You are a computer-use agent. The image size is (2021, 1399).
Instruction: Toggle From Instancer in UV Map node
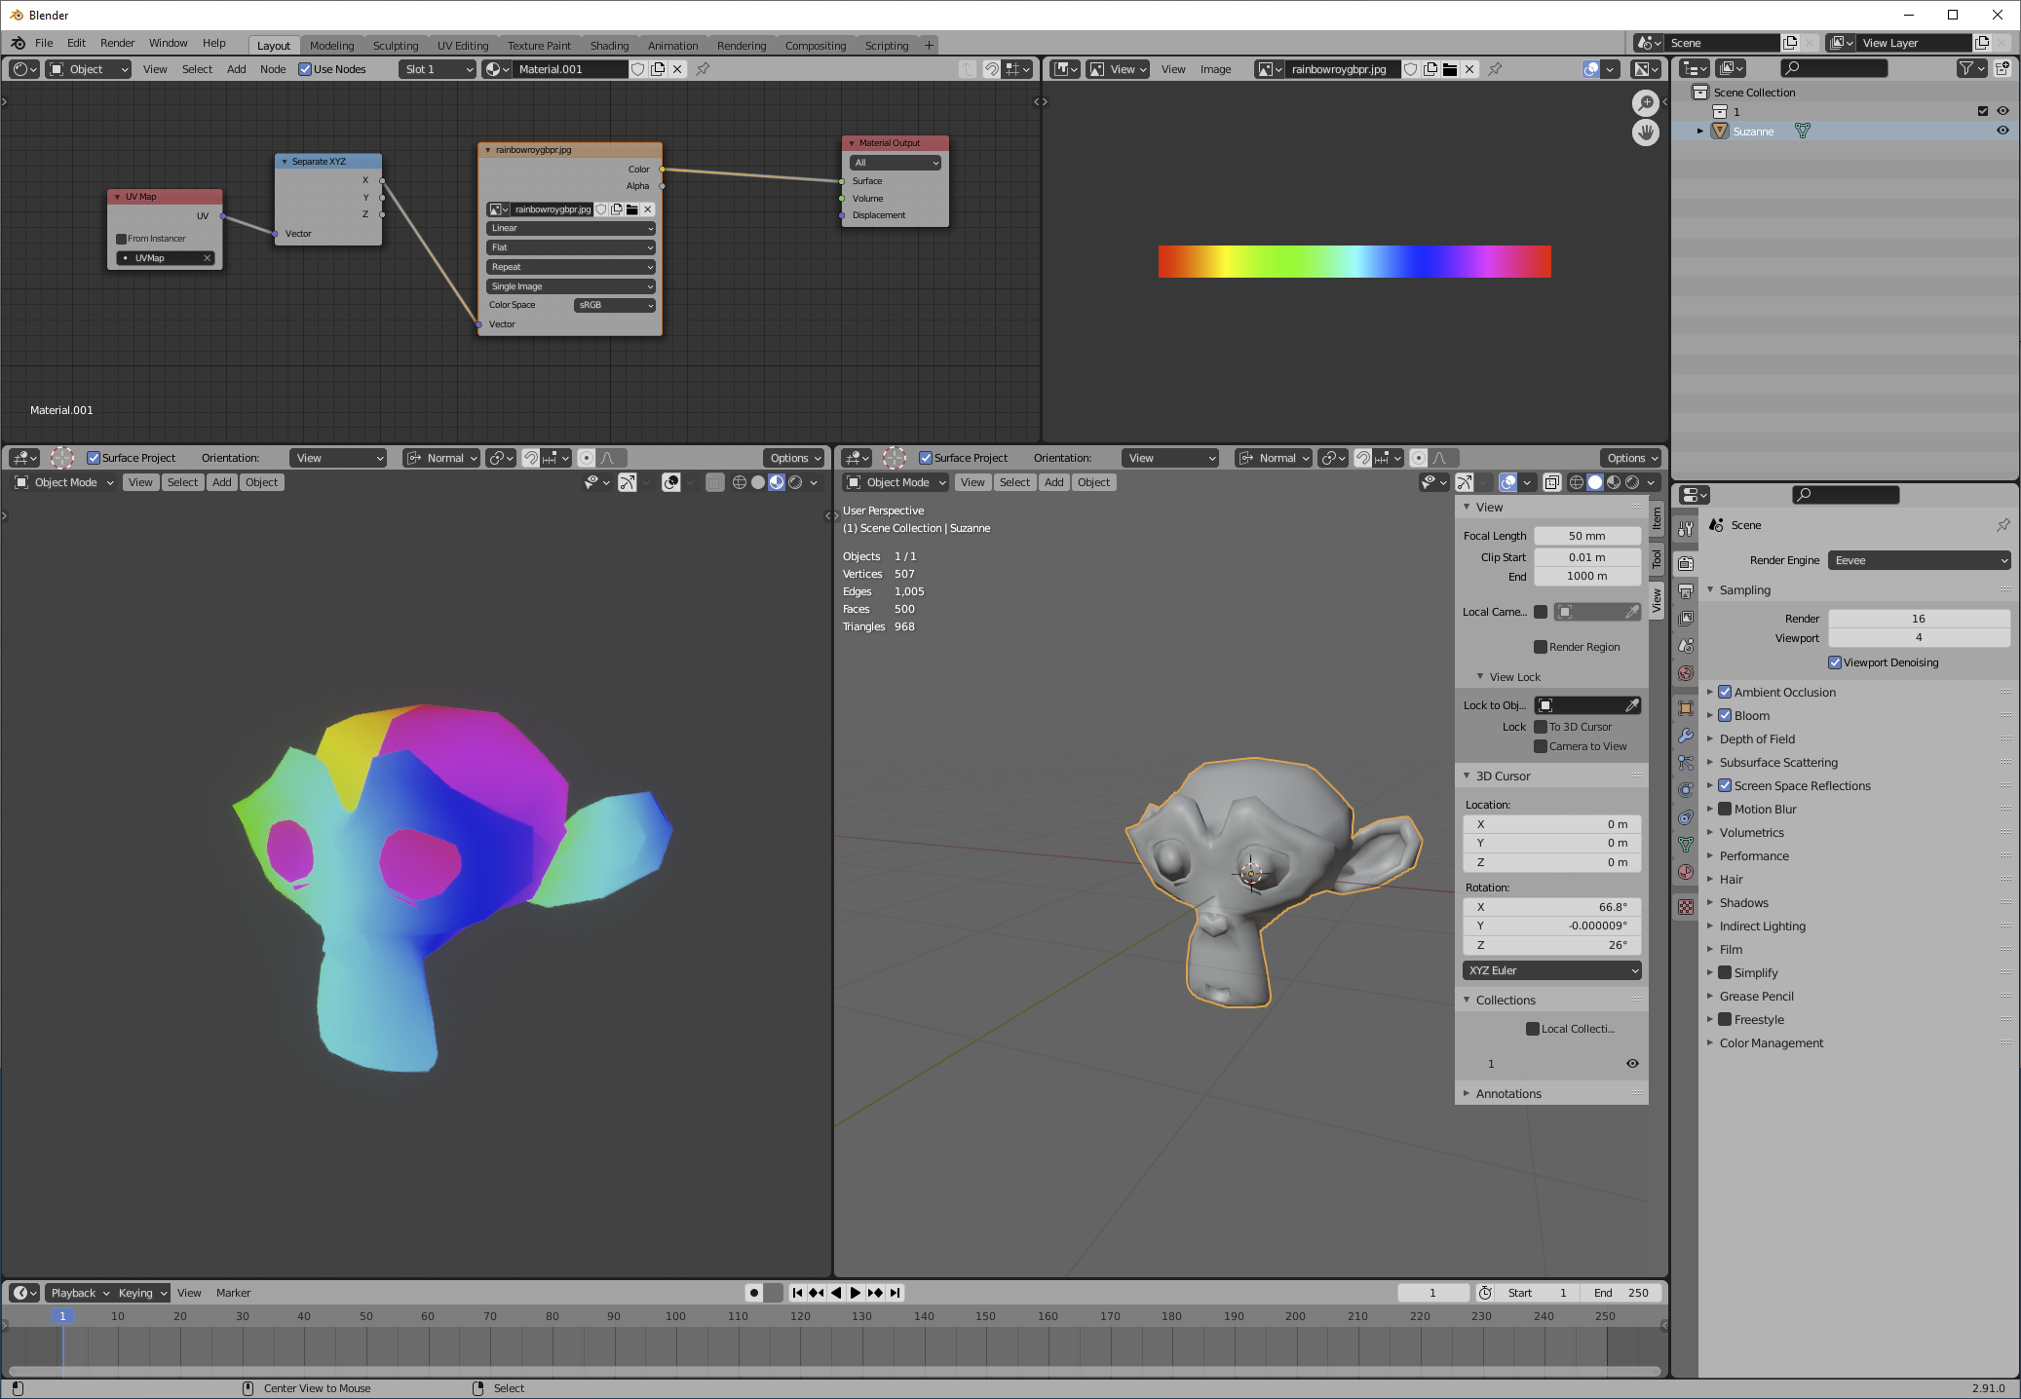pyautogui.click(x=122, y=239)
